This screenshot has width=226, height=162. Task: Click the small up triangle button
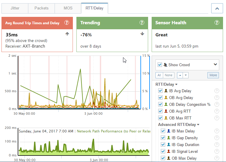(180, 75)
